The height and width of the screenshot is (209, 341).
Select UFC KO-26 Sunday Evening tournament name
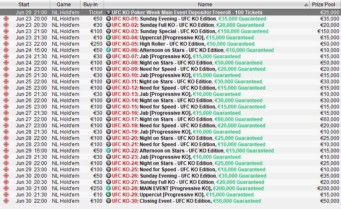pos(189,176)
